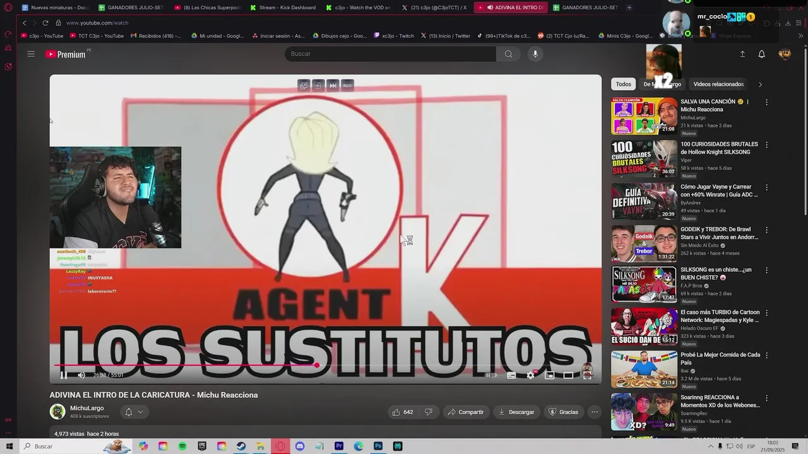Open Steam from the taskbar
This screenshot has height=454, width=808.
[x=241, y=446]
